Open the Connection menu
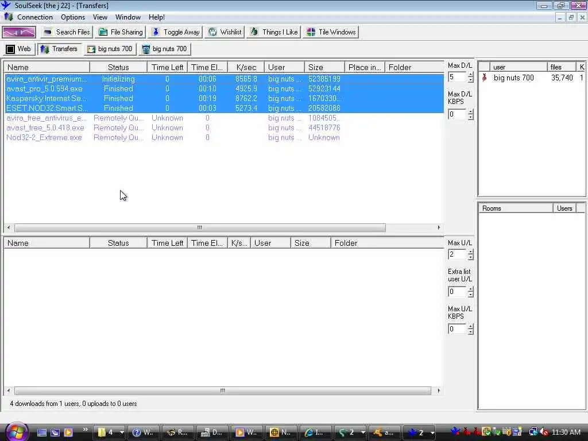This screenshot has height=441, width=588. click(35, 17)
